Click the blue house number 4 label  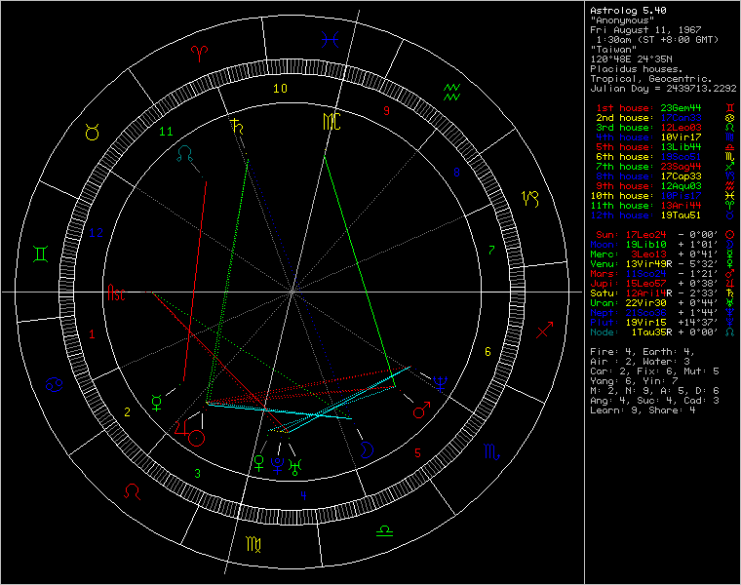pyautogui.click(x=303, y=495)
